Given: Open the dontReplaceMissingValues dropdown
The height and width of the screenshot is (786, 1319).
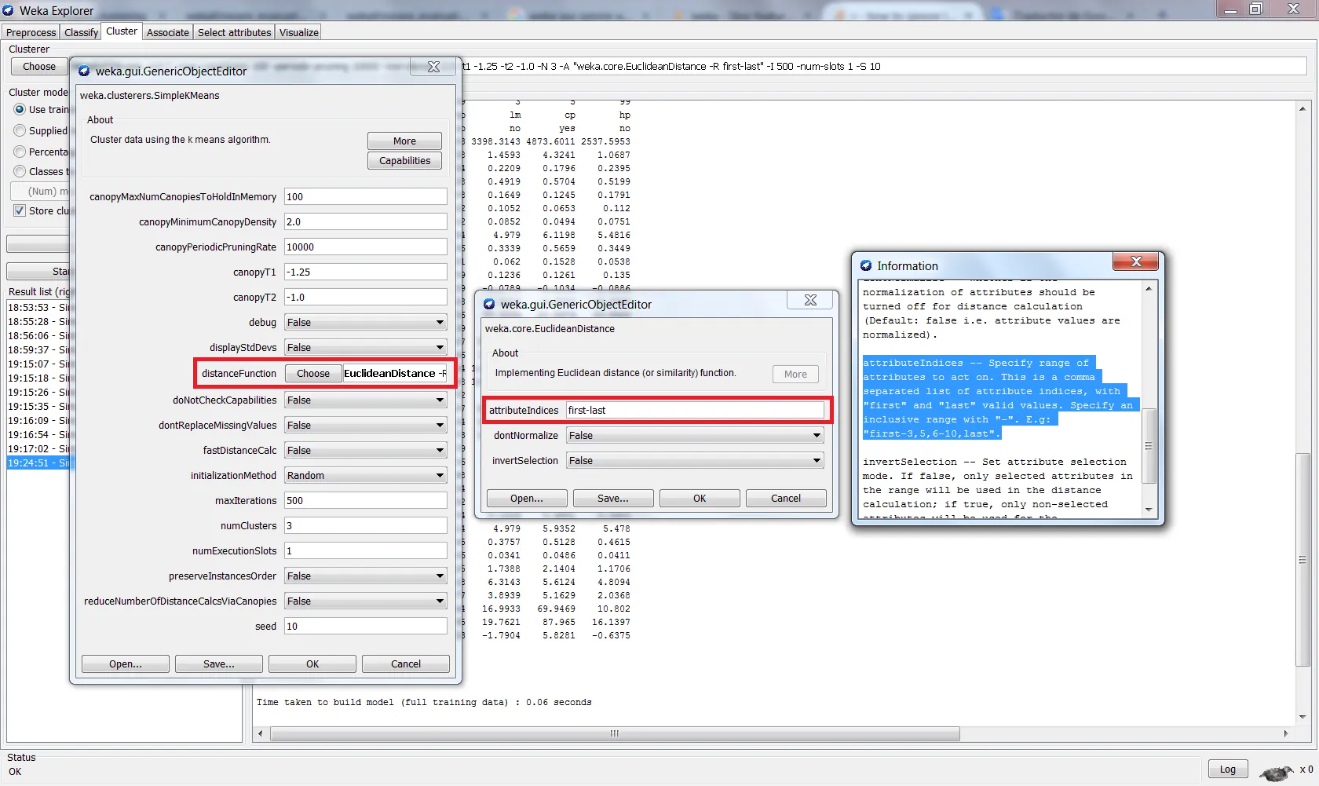Looking at the screenshot, I should [366, 425].
